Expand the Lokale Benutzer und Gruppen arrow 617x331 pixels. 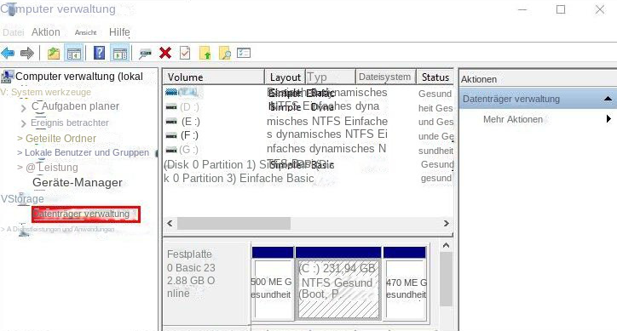[x=20, y=152]
